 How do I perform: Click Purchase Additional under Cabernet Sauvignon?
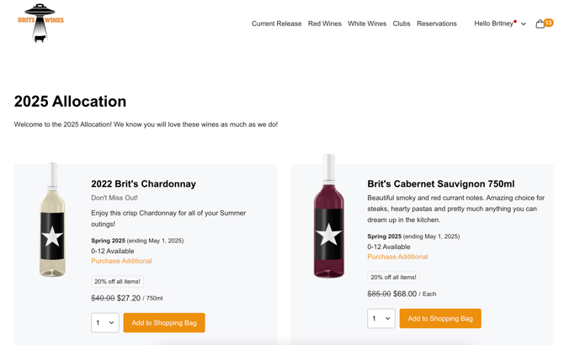[397, 257]
